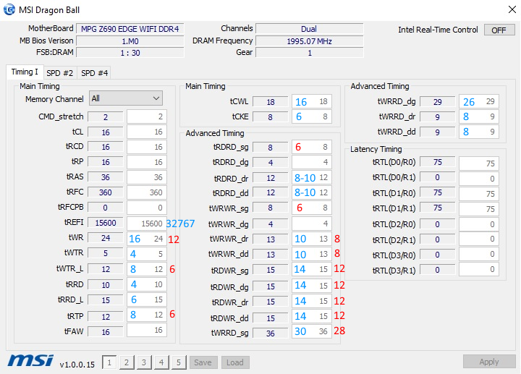Click the tRCD editable value field
The width and height of the screenshot is (521, 374).
[146, 147]
